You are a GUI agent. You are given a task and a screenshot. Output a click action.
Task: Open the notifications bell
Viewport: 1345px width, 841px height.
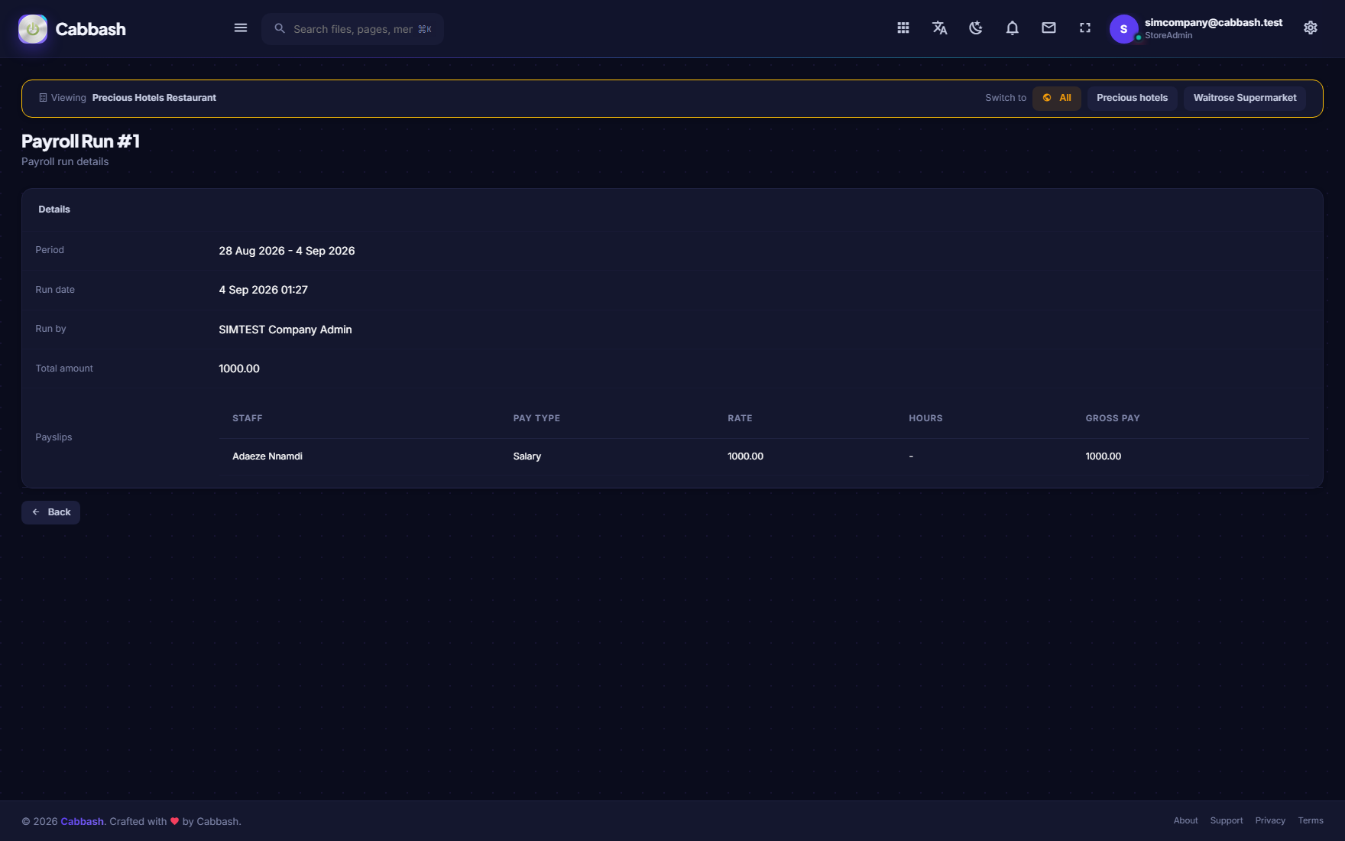1013,28
